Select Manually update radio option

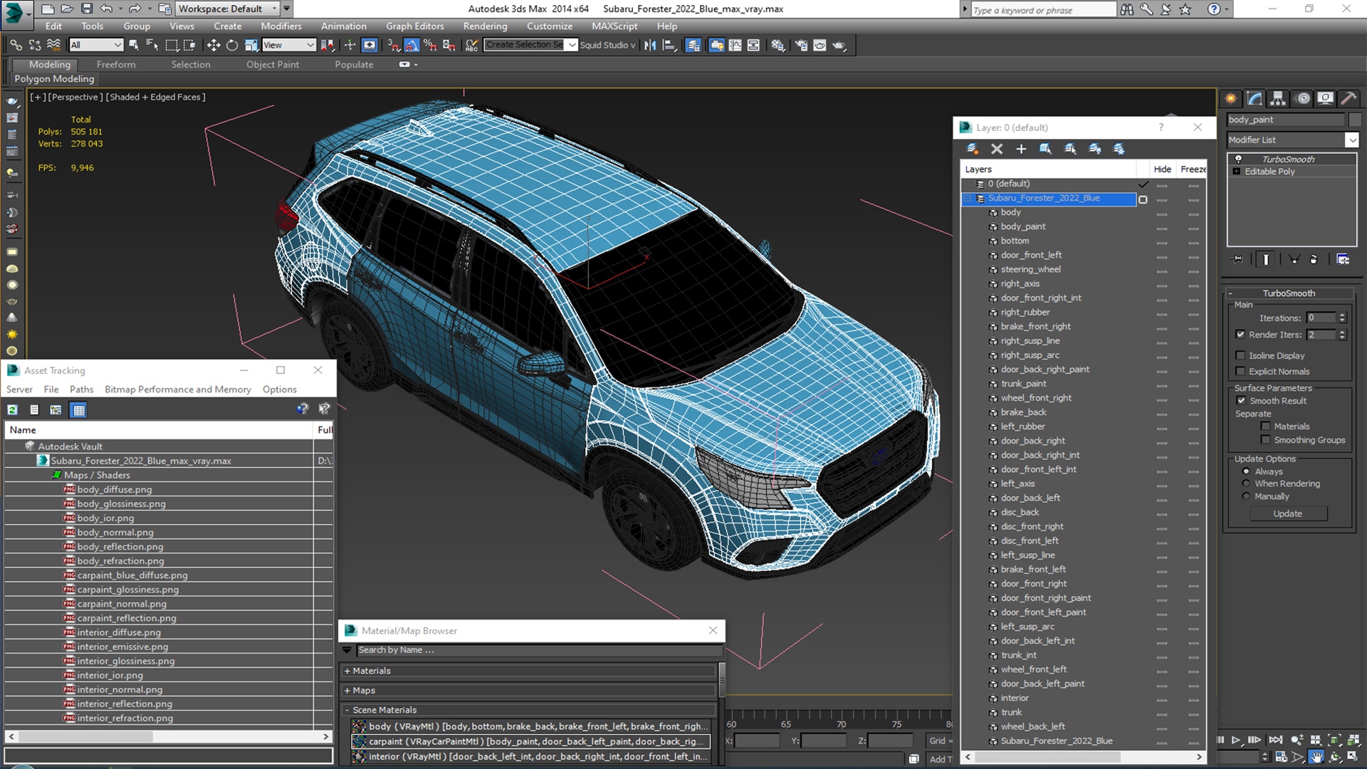[x=1246, y=496]
